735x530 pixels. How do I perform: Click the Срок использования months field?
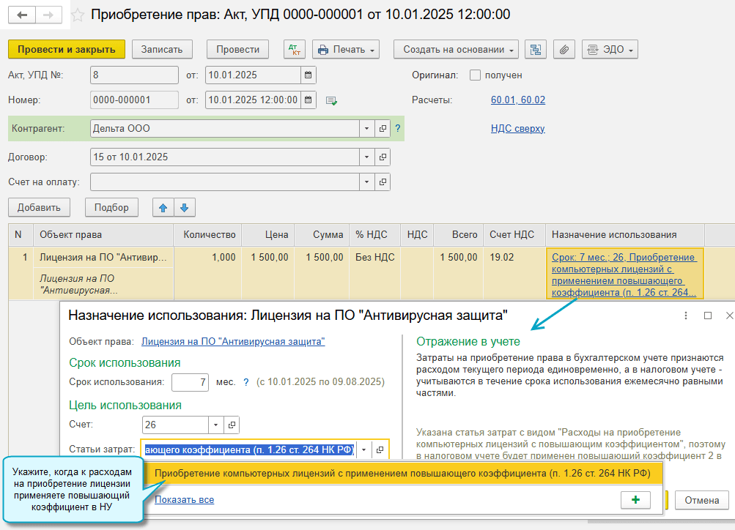click(x=190, y=382)
